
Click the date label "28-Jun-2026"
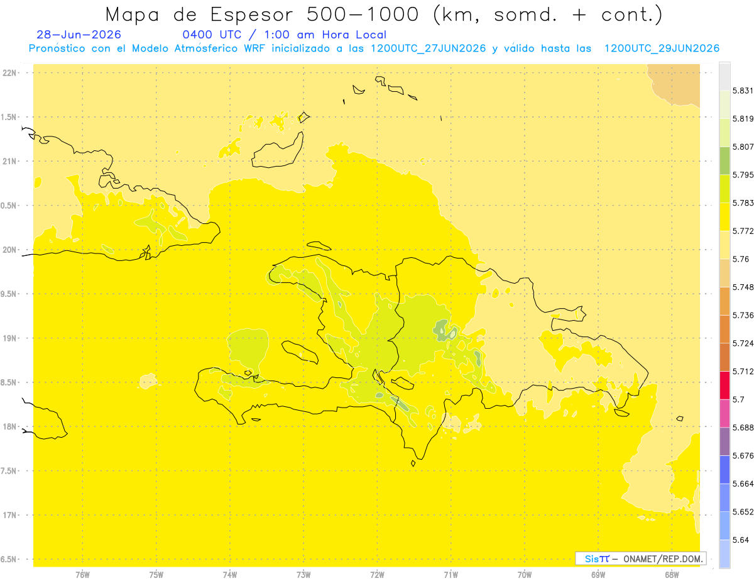79,35
